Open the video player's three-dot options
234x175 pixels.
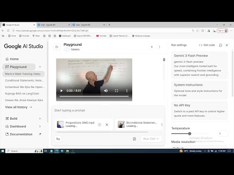pos(127,91)
